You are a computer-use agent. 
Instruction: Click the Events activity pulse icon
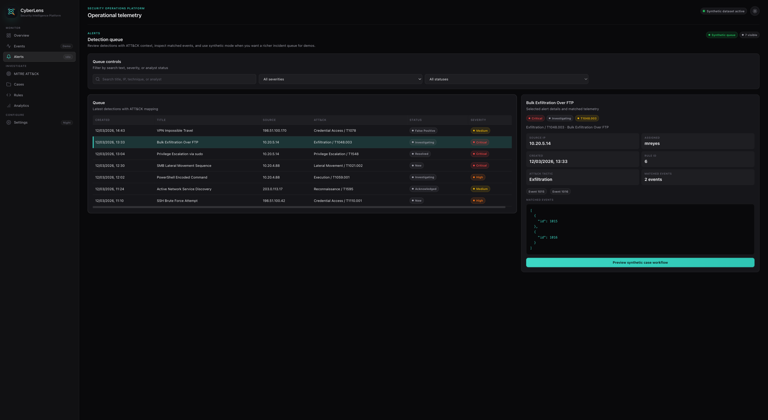[x=9, y=46]
